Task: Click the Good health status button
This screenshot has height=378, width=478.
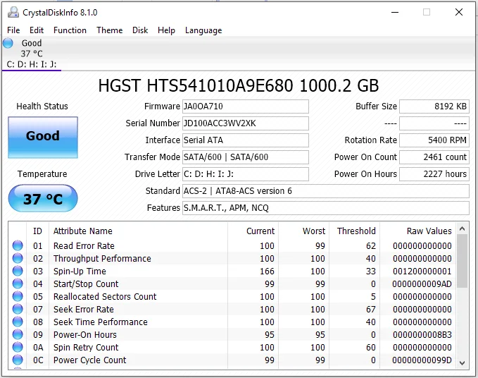Action: [43, 138]
